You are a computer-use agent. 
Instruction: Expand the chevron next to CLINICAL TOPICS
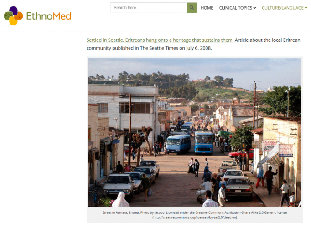pyautogui.click(x=254, y=8)
